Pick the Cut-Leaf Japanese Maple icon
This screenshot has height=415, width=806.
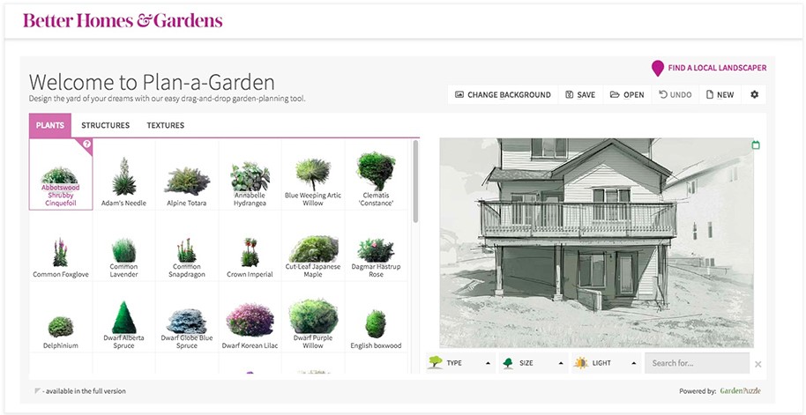[x=314, y=249]
